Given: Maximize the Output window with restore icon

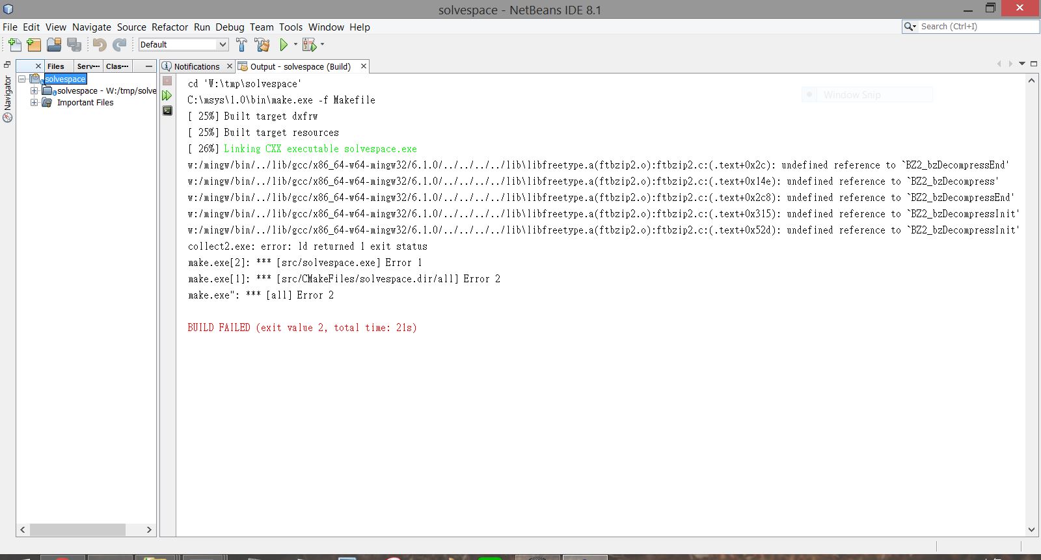Looking at the screenshot, I should pyautogui.click(x=1033, y=64).
